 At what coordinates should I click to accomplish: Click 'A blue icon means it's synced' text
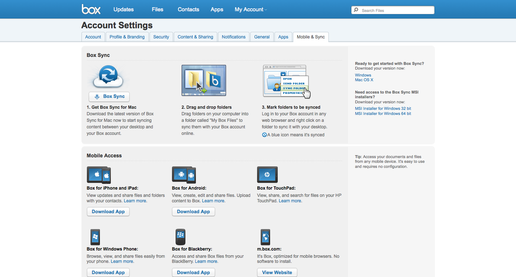coord(296,135)
